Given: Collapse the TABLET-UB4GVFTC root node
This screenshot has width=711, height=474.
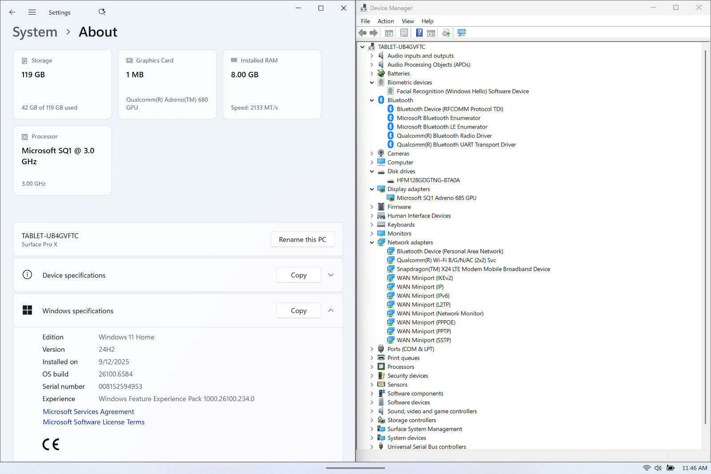Looking at the screenshot, I should (x=362, y=47).
